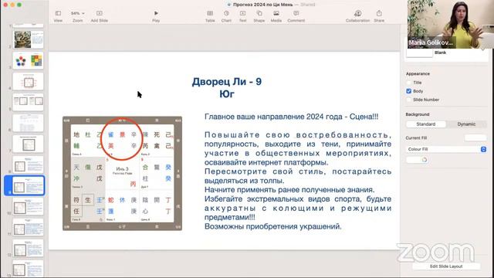The height and width of the screenshot is (278, 494).
Task: Click the text 'Возможны приобретения украшений.'
Action: [x=272, y=226]
